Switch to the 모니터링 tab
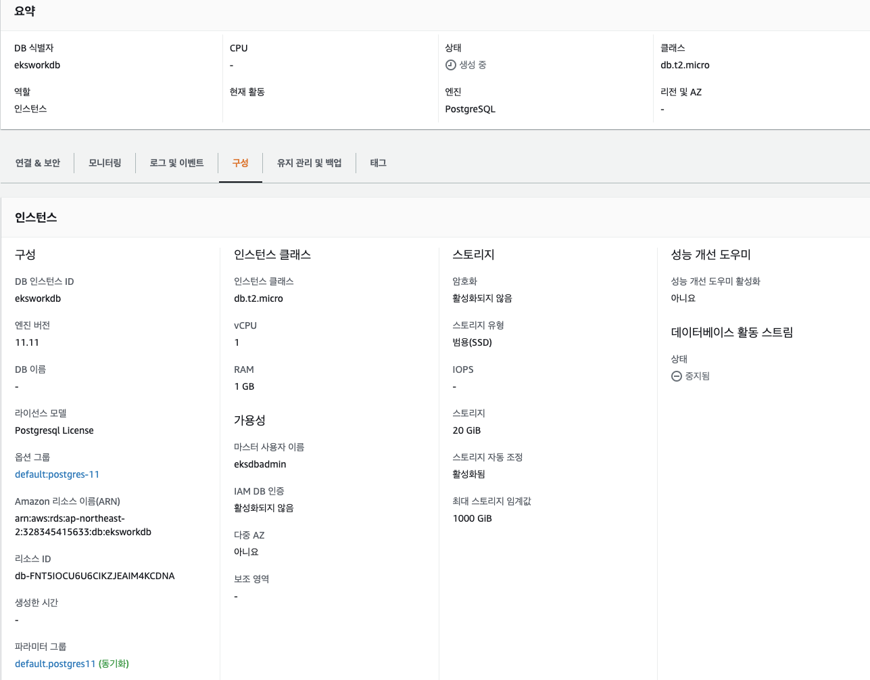Viewport: 870px width, 680px height. point(105,163)
